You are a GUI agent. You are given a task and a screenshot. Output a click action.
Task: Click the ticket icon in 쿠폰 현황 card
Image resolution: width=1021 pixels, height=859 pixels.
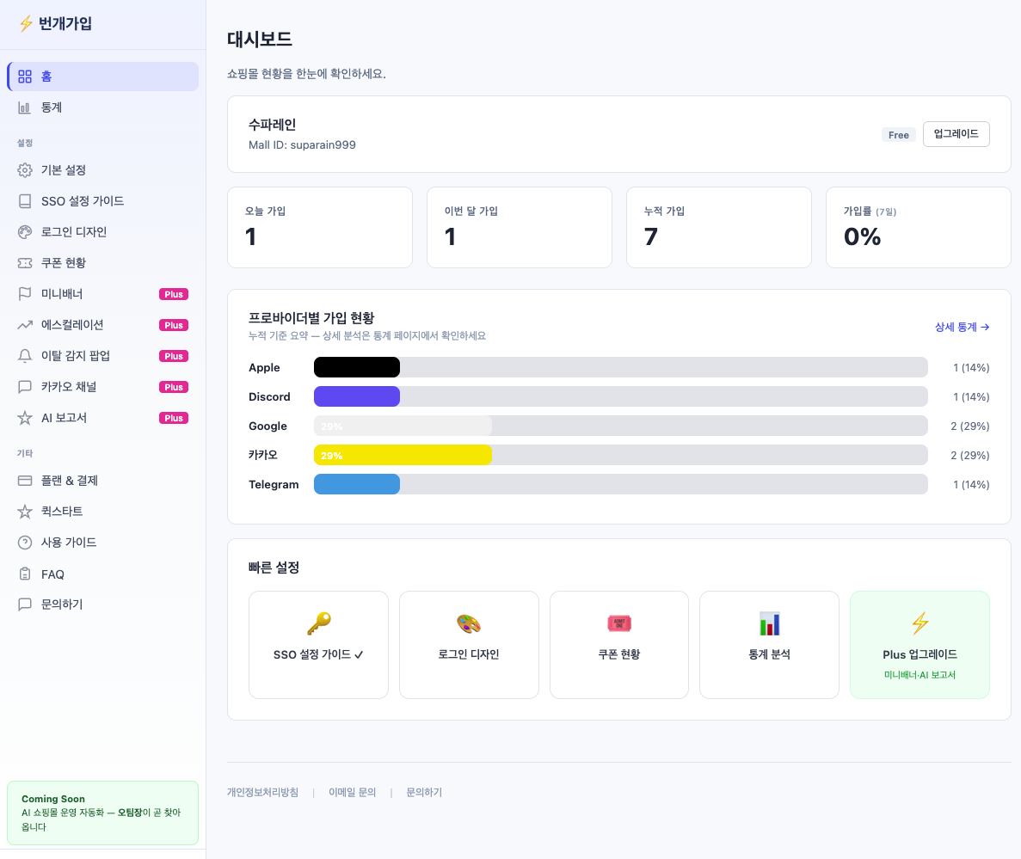619,623
